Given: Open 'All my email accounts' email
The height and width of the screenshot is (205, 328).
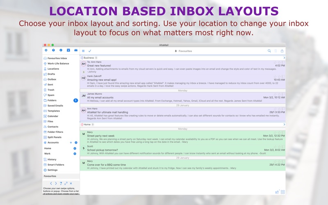Looking at the screenshot, I should click(182, 98).
